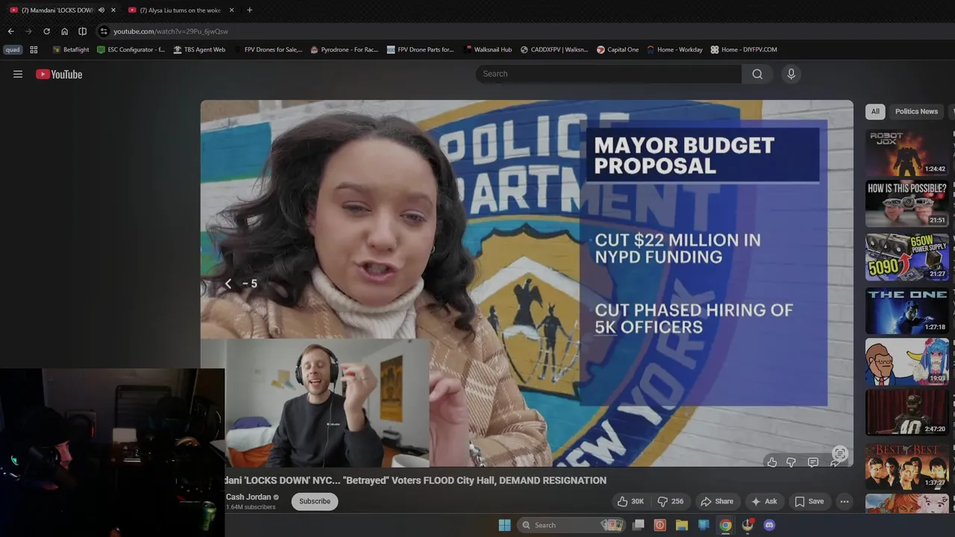Switch to the Alysa Liu browser tab

click(x=181, y=10)
